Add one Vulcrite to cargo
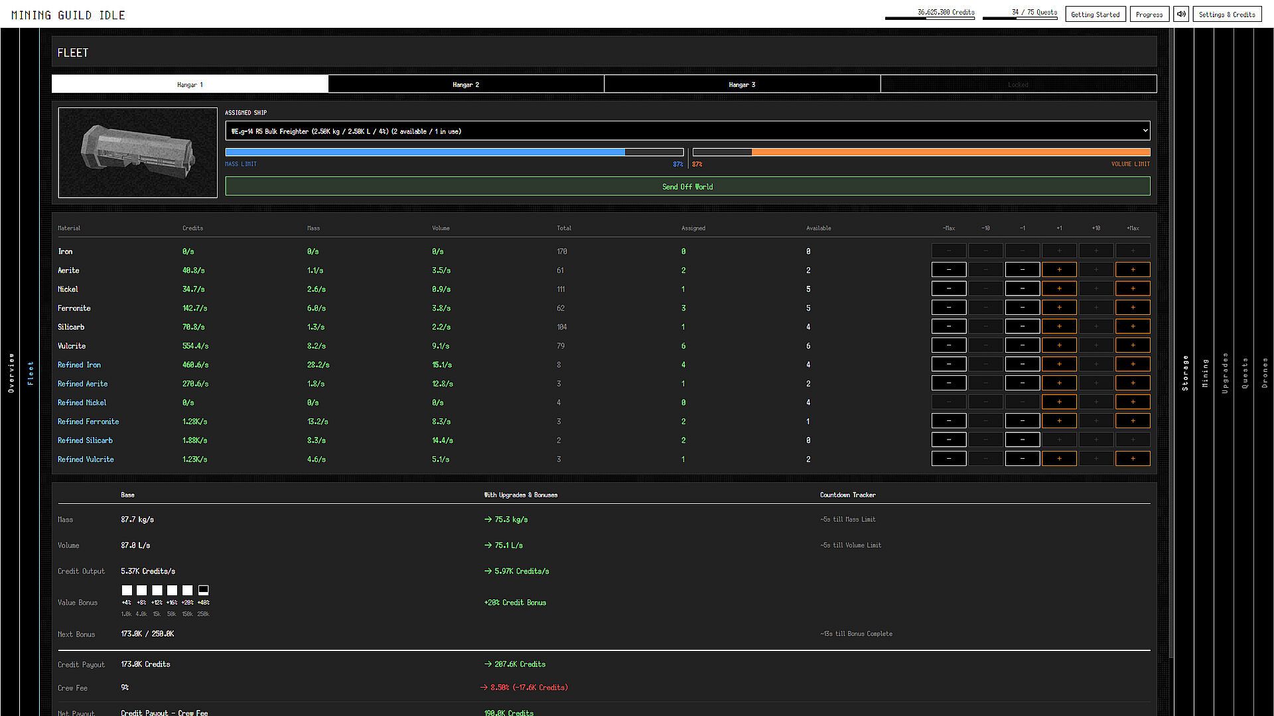This screenshot has width=1274, height=716. click(x=1059, y=345)
